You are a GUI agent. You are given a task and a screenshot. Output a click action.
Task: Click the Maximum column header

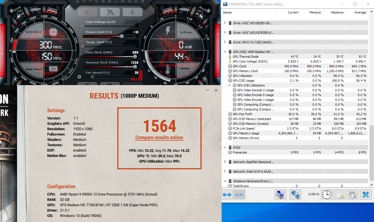point(334,12)
